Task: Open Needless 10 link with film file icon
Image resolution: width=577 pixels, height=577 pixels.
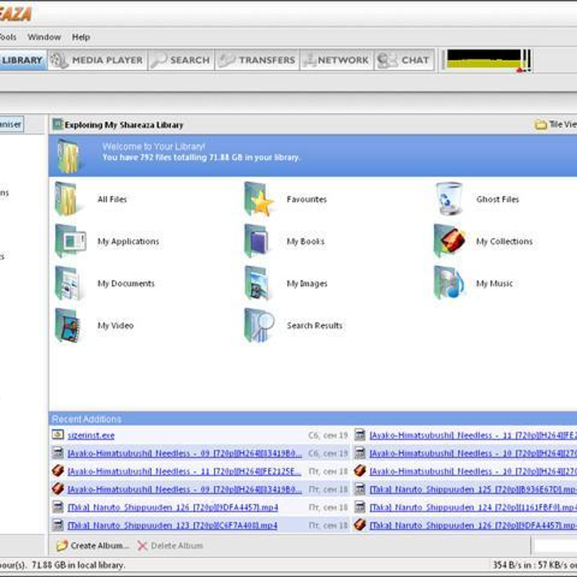Action: pyautogui.click(x=473, y=453)
